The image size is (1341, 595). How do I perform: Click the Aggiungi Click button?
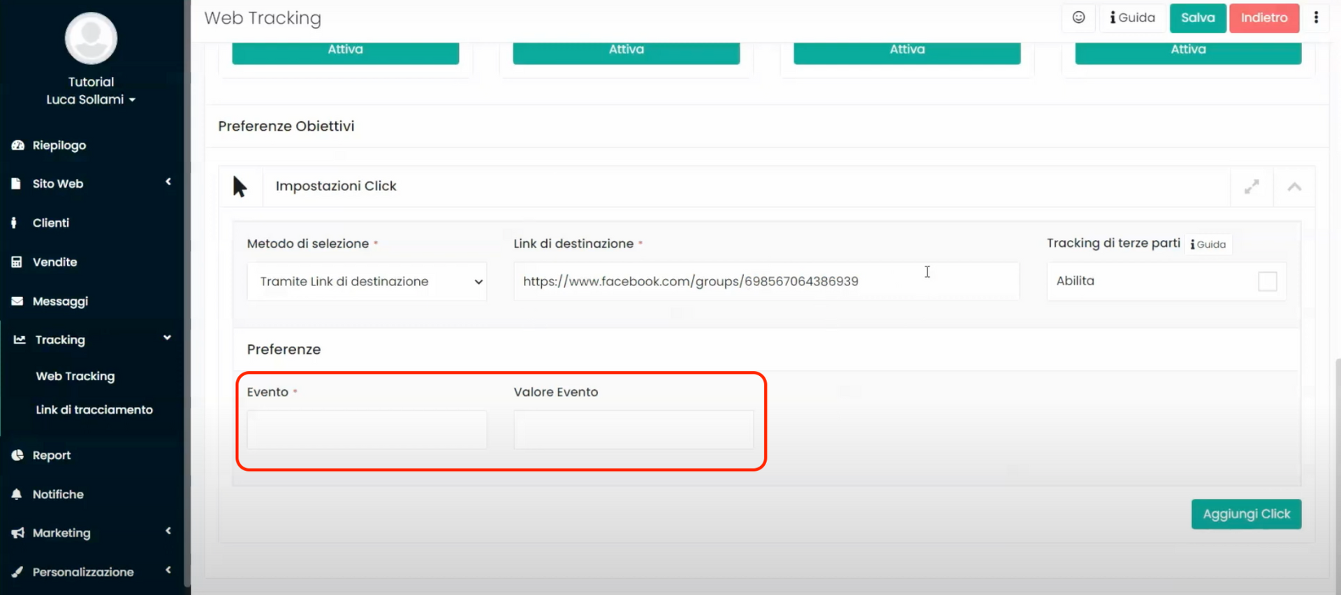pyautogui.click(x=1246, y=514)
